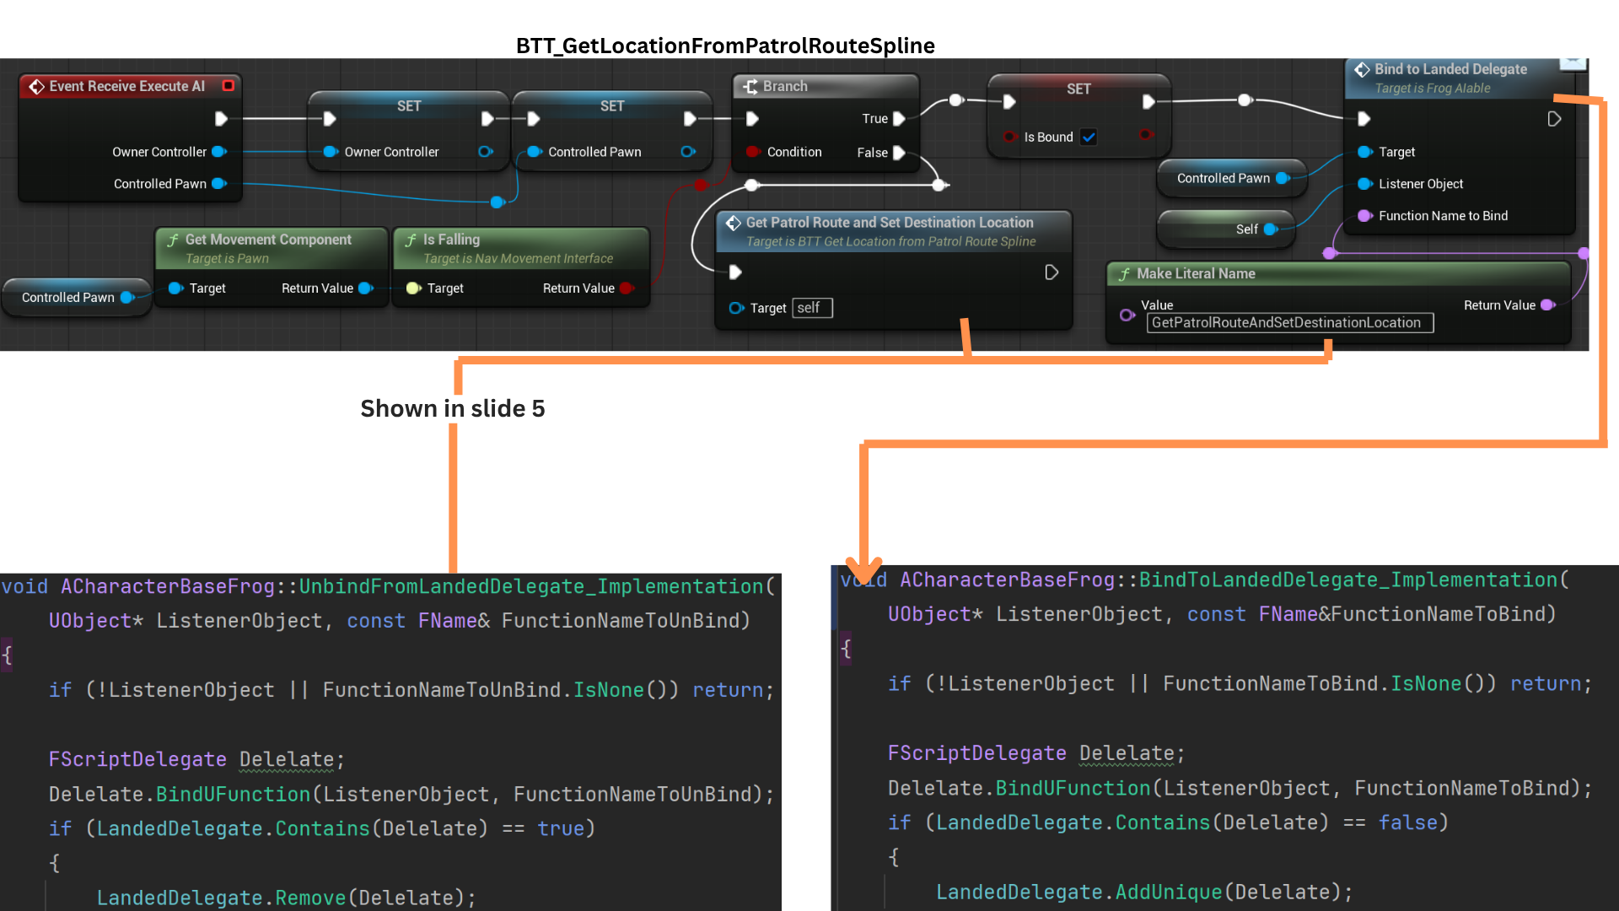Click the Listener Object pin on the Bind node
1619x911 pixels.
pos(1364,184)
